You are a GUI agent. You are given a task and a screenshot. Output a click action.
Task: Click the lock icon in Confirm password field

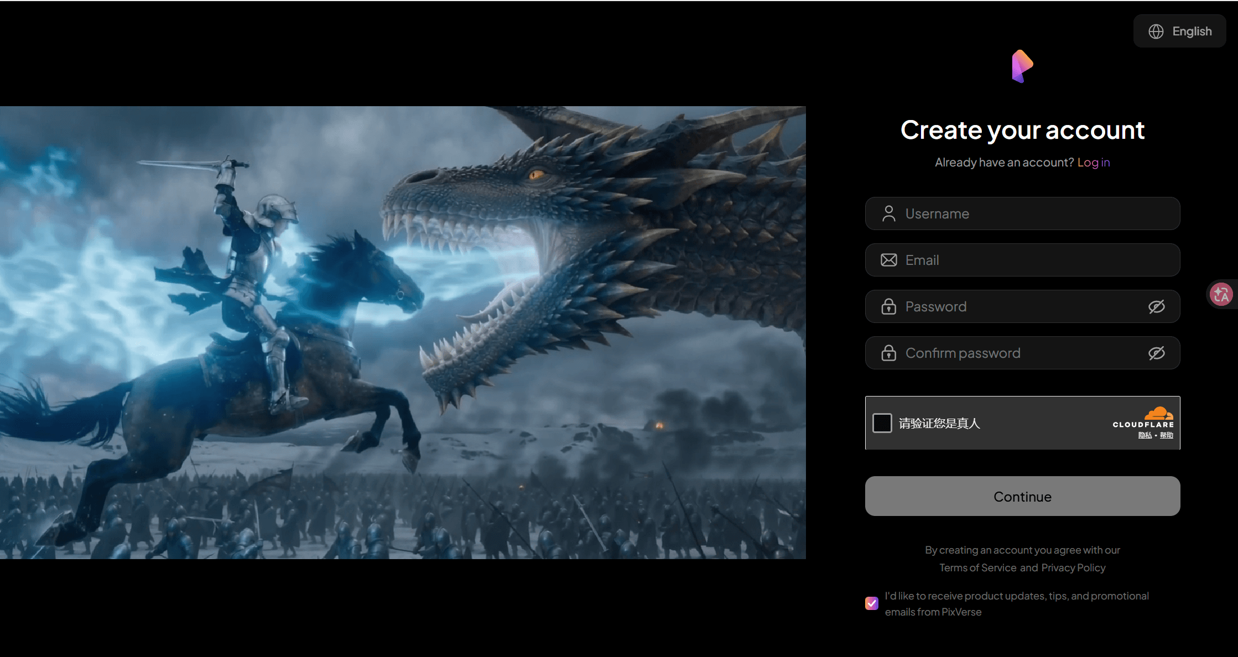(x=888, y=353)
